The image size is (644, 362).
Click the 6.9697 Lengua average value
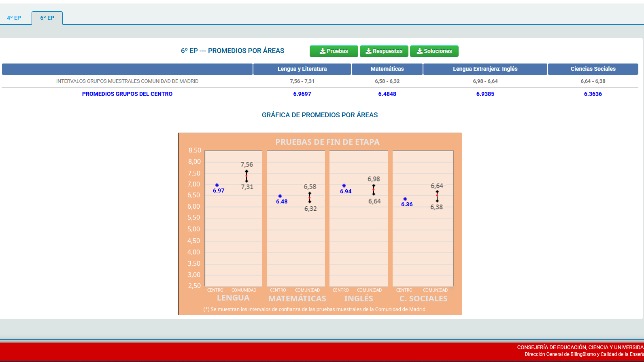302,94
